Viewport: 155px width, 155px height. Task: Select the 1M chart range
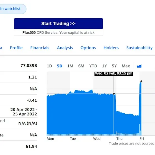coord(70,66)
